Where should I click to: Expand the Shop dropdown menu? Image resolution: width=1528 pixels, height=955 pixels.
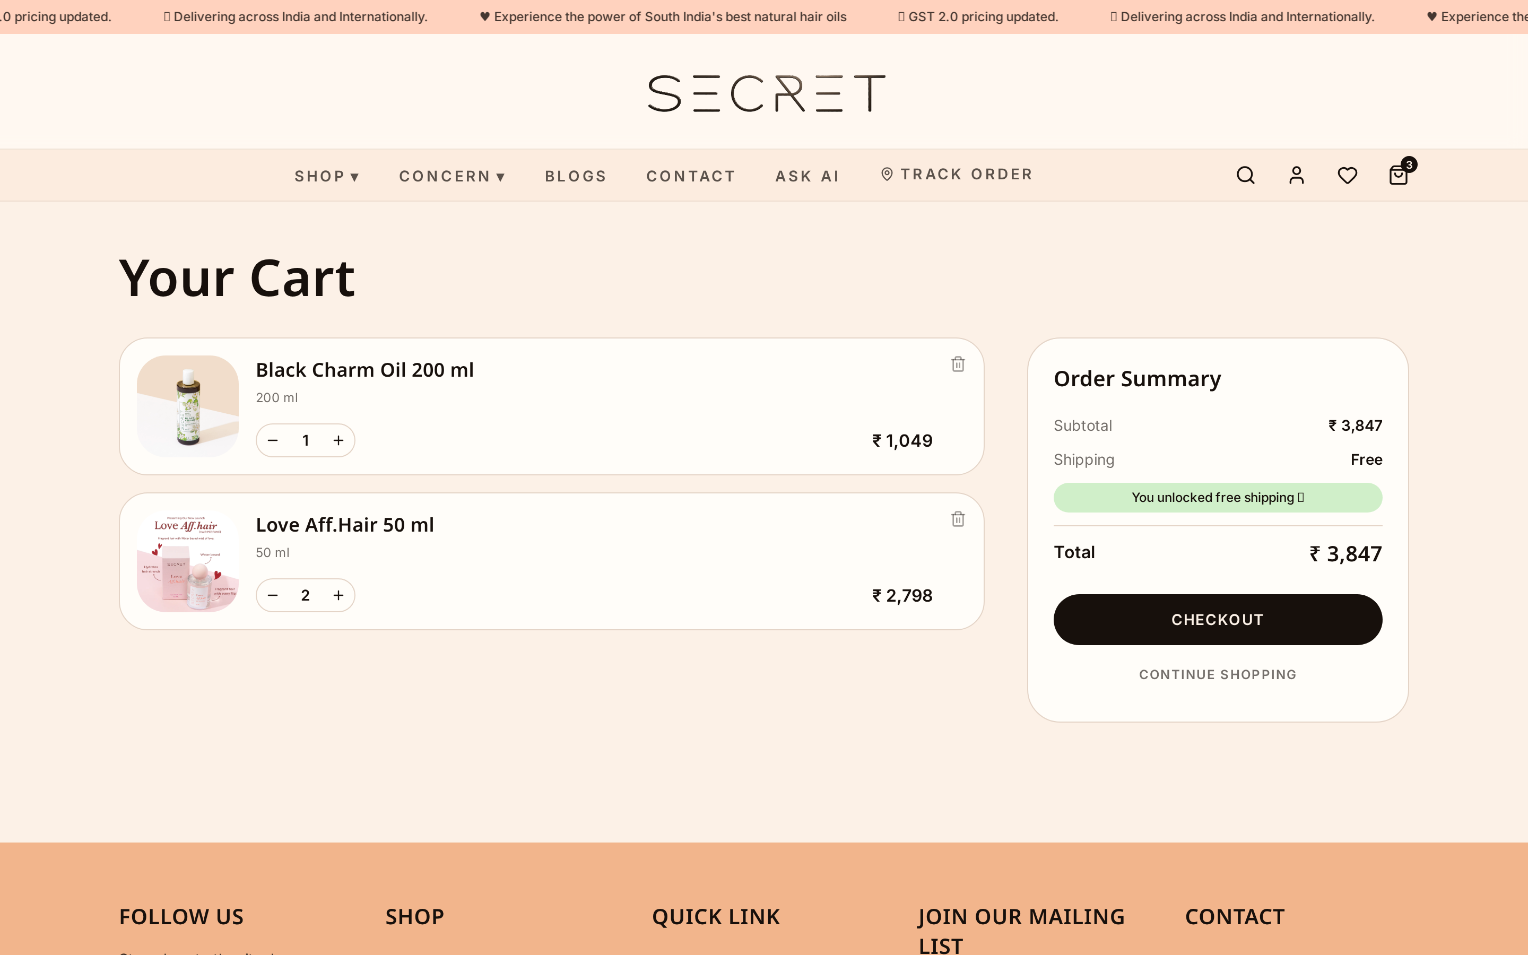(x=327, y=176)
